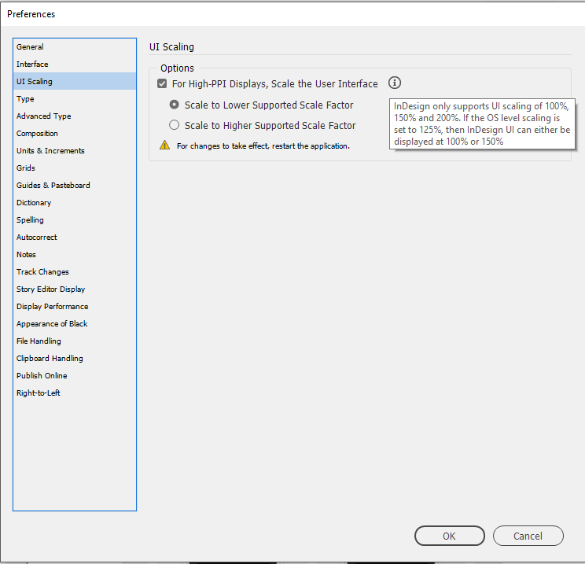Open Appearance of Black preferences
Screen dimensions: 585x564
[75, 323]
